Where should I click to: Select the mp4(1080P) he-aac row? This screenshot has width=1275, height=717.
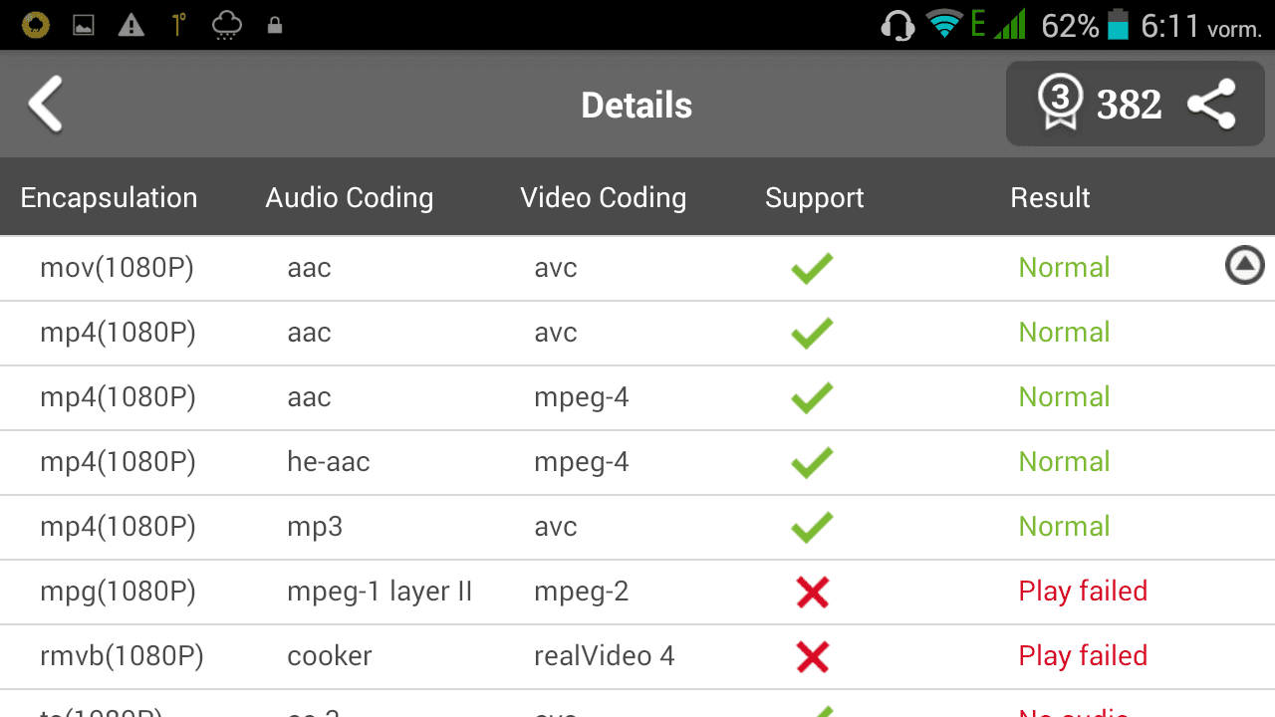tap(637, 462)
